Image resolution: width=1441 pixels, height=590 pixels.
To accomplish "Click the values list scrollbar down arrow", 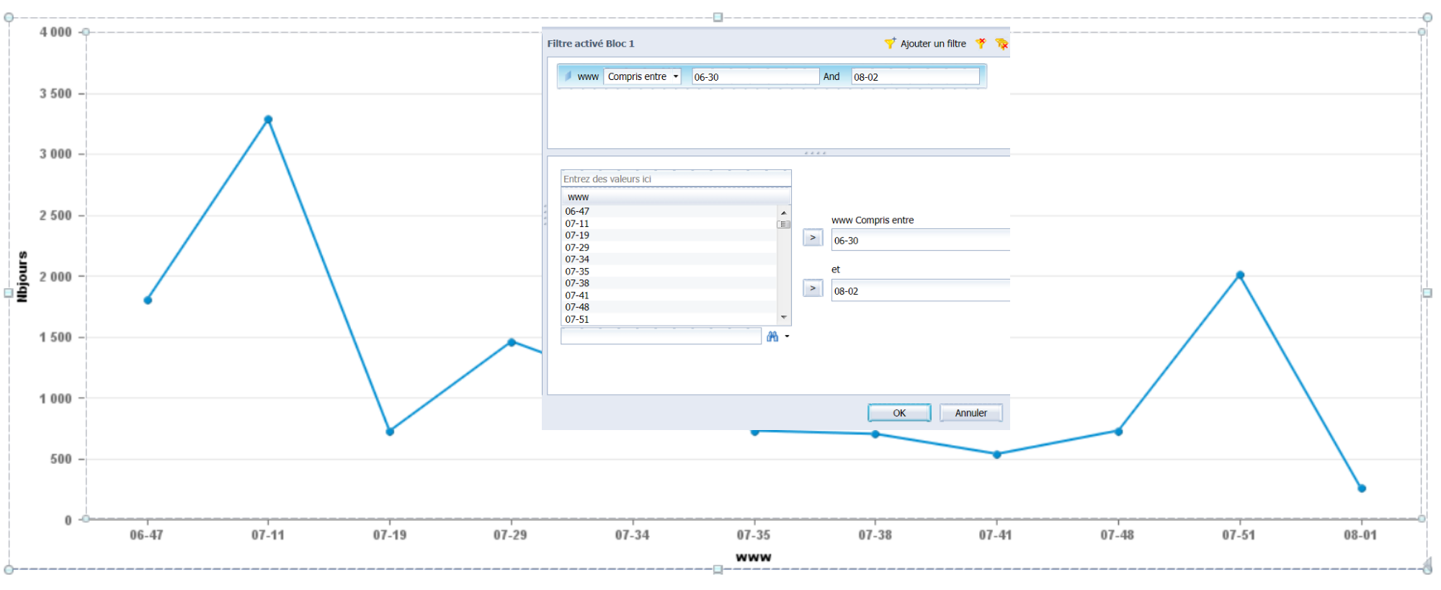I will coord(784,318).
